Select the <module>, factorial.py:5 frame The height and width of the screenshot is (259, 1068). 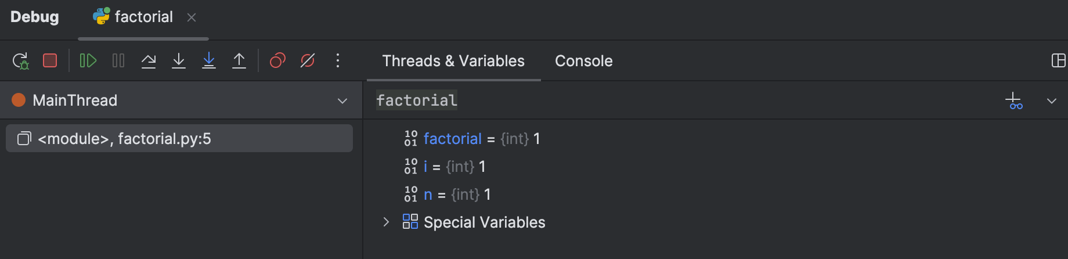tap(179, 139)
